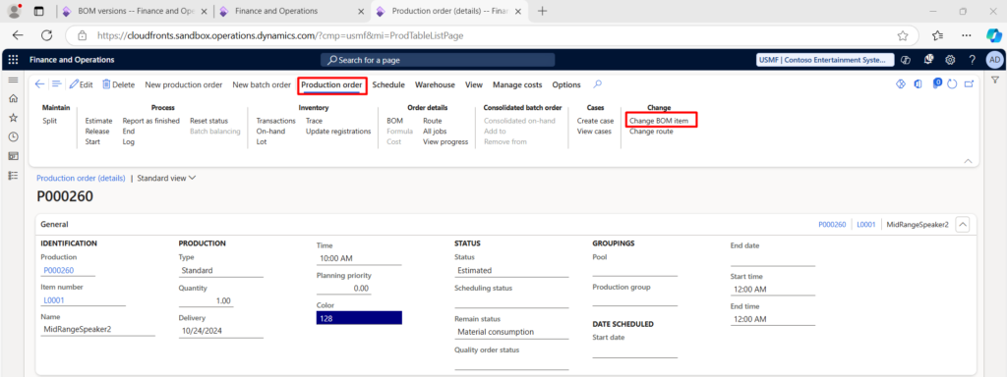Screen dimensions: 1007x377
Task: Go to Home in left sidebar
Action: (13, 99)
